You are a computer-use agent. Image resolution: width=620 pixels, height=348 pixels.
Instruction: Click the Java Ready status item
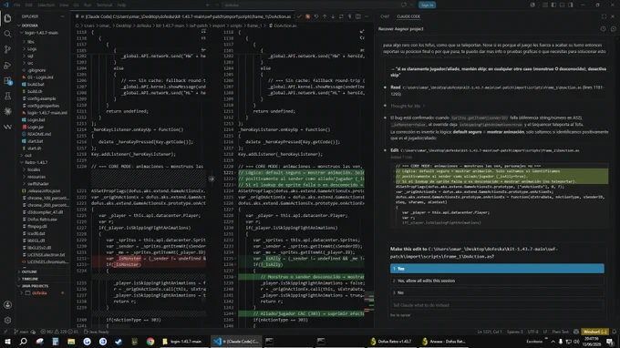97,332
